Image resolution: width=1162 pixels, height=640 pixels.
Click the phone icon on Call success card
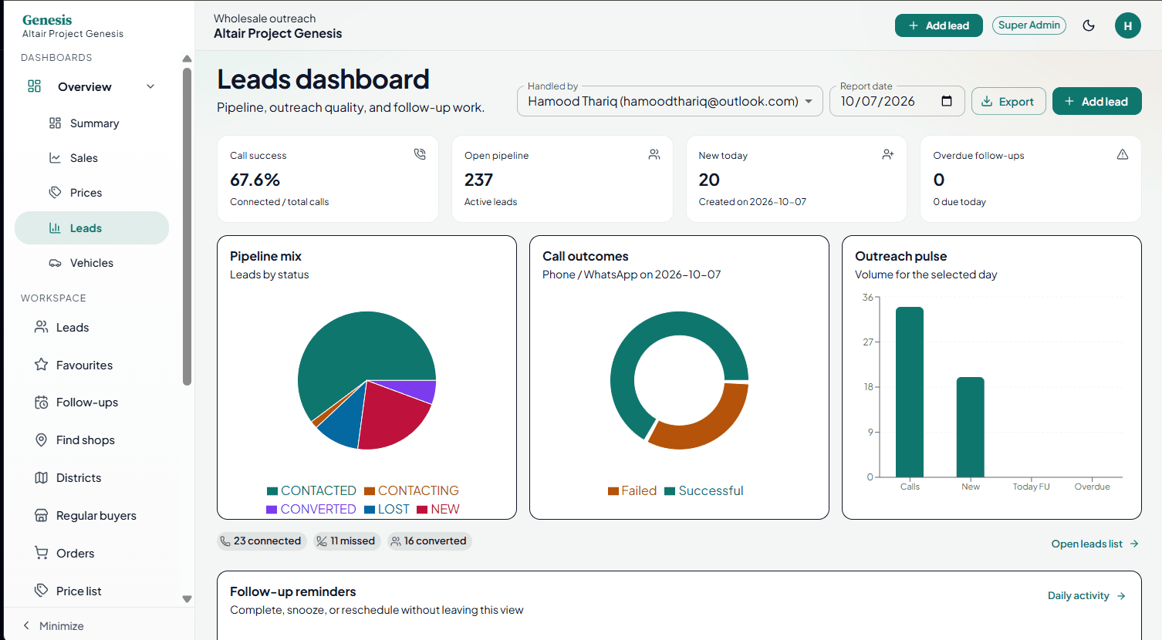(420, 154)
